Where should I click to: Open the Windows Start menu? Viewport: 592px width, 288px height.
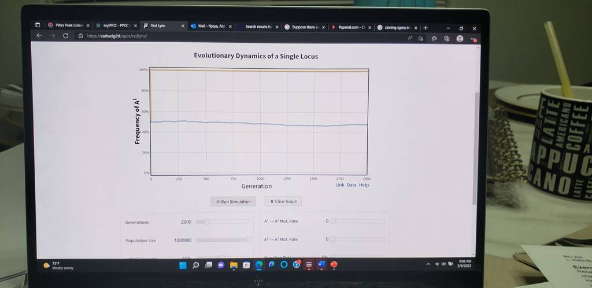183,265
